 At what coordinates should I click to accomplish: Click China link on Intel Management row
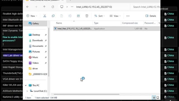pos(169,49)
